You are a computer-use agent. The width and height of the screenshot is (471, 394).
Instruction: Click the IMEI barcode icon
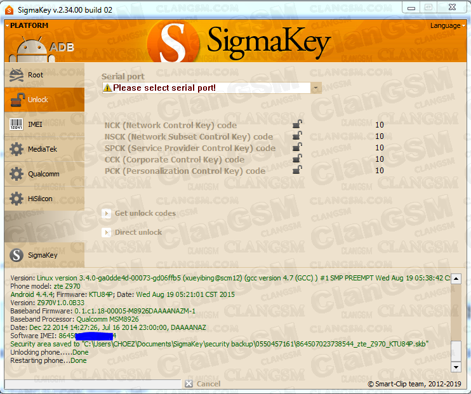17,124
